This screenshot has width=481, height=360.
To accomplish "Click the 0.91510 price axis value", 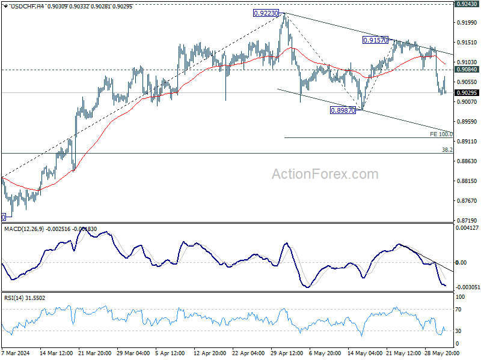I will click(467, 43).
